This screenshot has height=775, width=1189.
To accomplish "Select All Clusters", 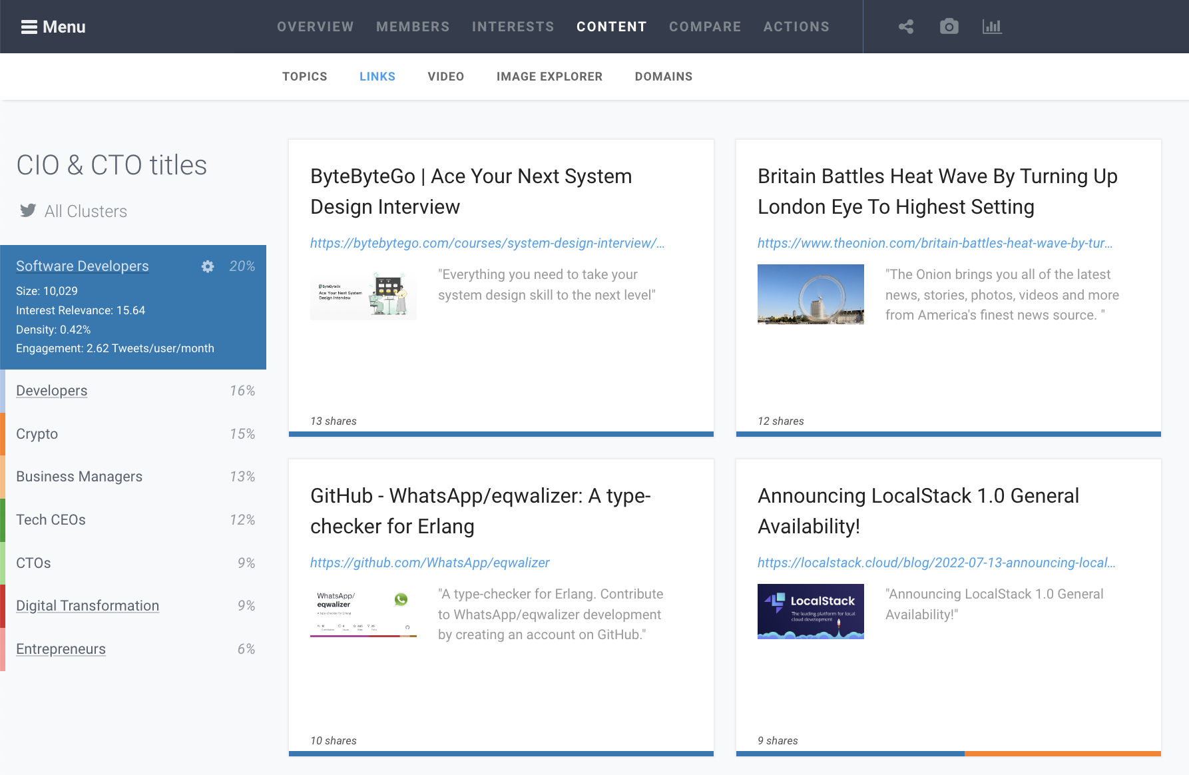I will pos(86,211).
